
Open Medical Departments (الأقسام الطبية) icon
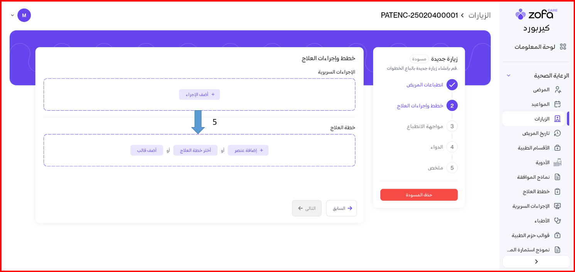click(557, 148)
